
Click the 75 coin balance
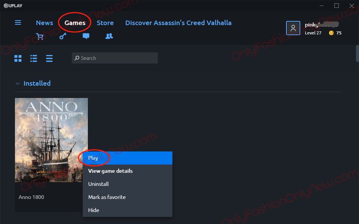[339, 33]
